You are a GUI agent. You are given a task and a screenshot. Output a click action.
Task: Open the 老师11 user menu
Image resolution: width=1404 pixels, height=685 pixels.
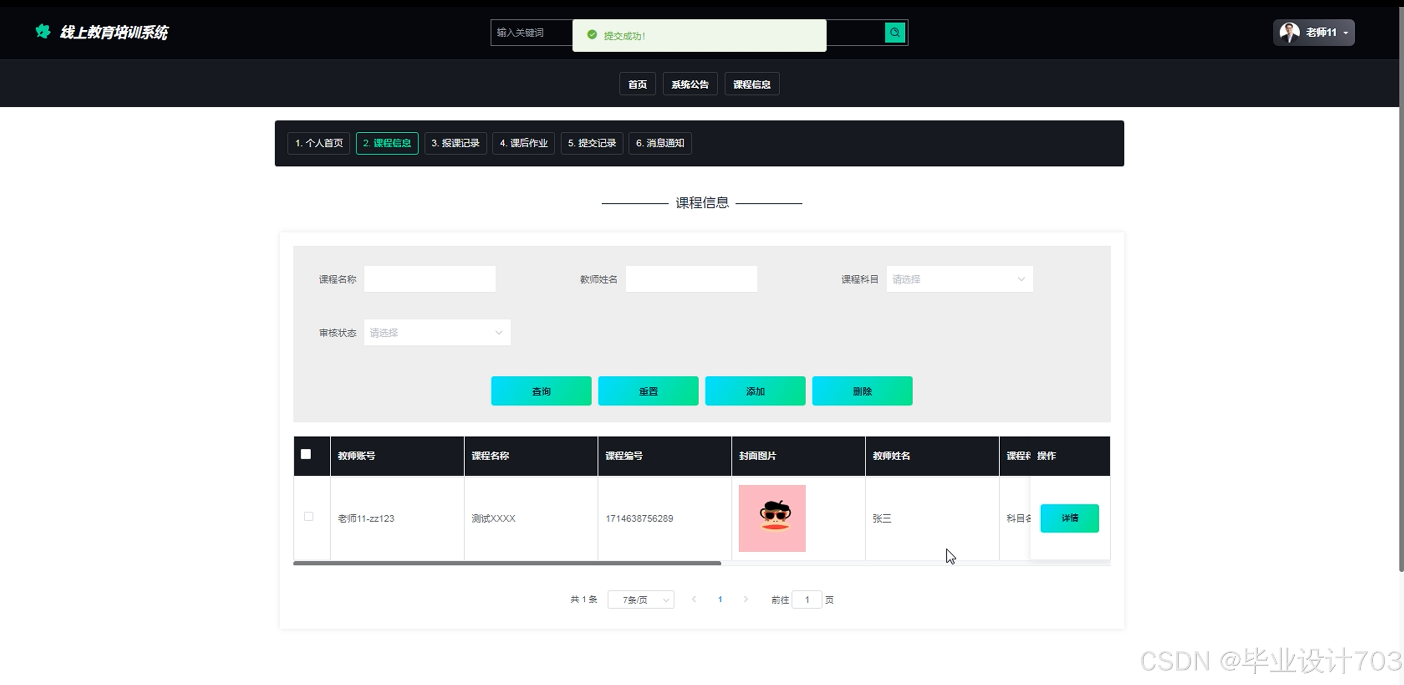click(1313, 33)
